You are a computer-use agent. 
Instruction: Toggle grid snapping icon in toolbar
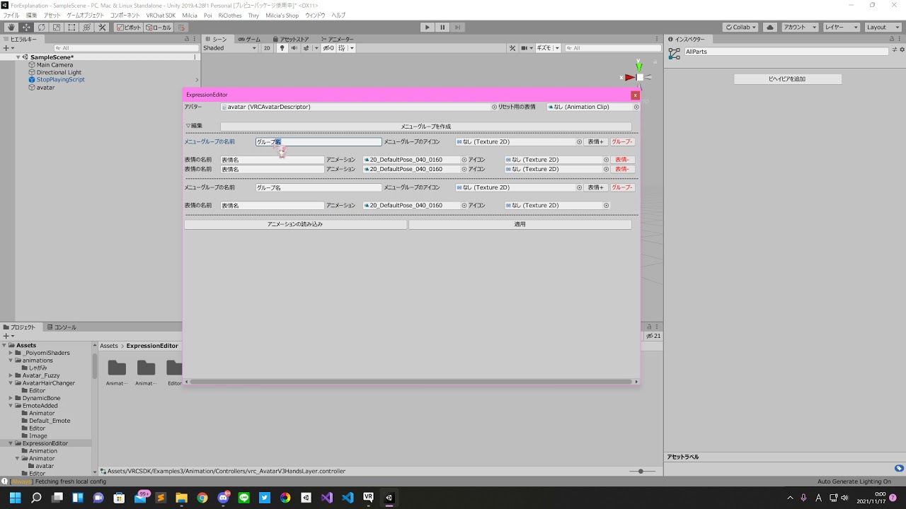pos(181,28)
